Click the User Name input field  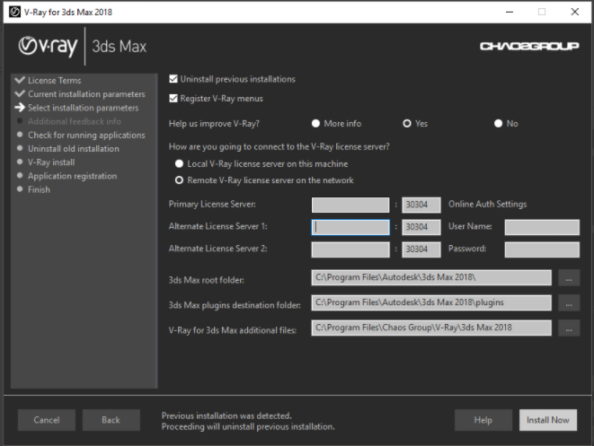[542, 227]
